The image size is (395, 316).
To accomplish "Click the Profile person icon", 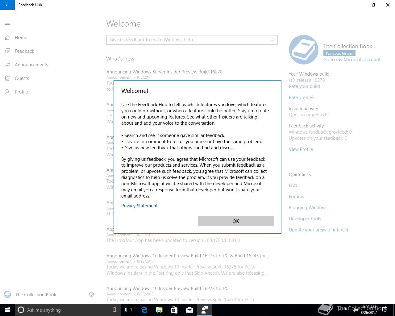I will pos(7,92).
